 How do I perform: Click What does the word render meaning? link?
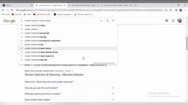54,82
